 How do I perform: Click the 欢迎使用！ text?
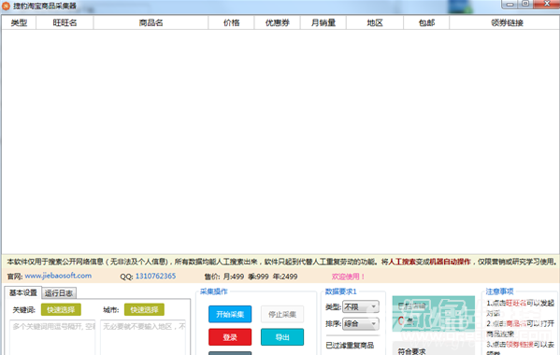click(348, 277)
